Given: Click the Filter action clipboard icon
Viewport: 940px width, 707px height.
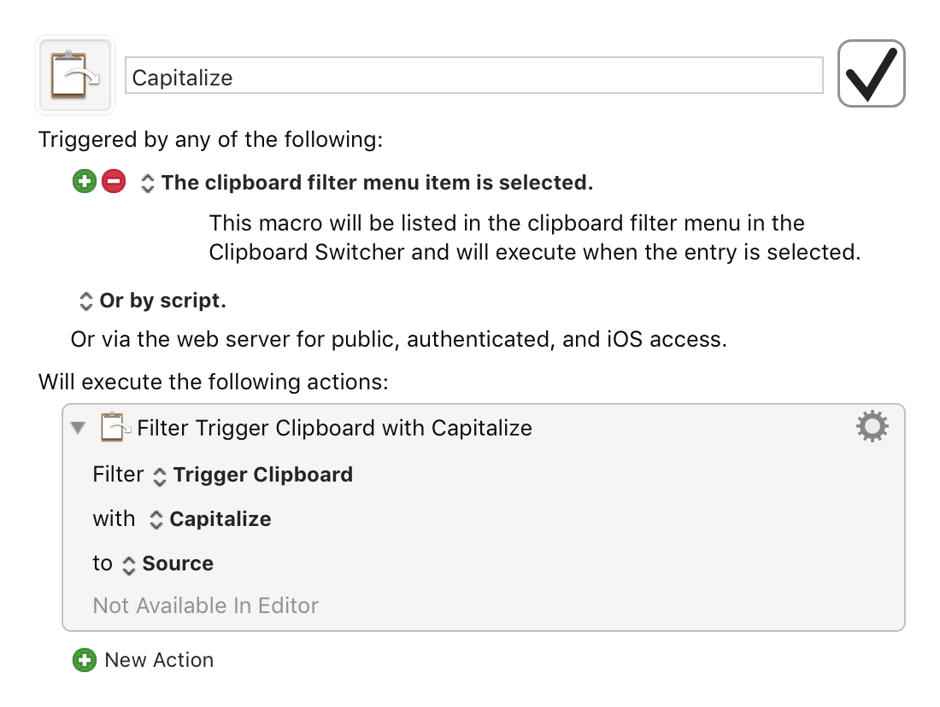Looking at the screenshot, I should pos(114,427).
